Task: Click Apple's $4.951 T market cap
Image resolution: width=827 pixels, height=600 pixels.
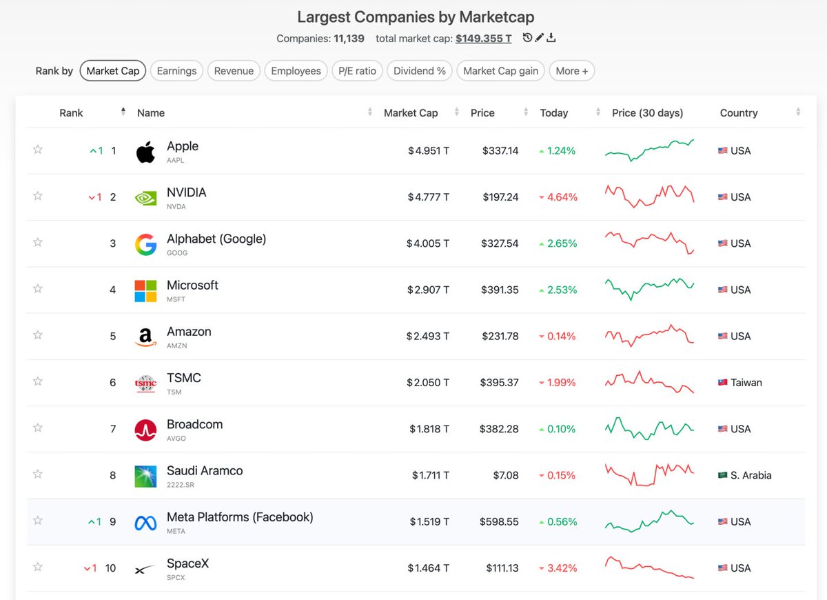Action: tap(427, 151)
